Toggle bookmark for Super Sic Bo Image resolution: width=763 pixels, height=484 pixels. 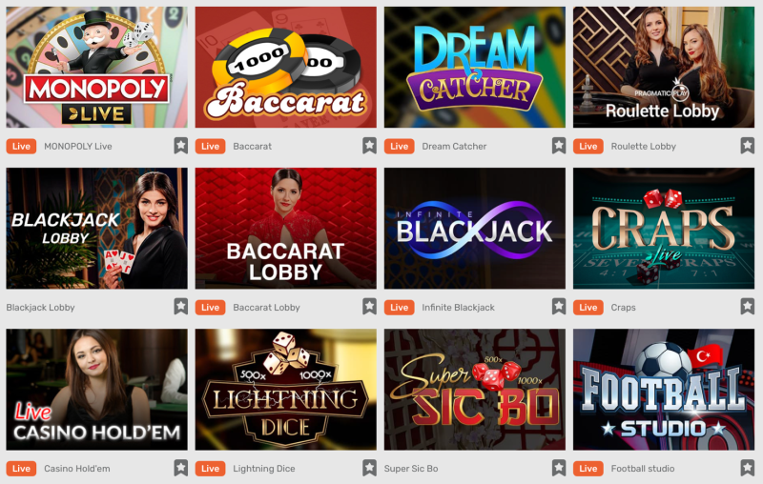559,468
